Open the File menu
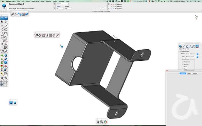 [18, 1]
